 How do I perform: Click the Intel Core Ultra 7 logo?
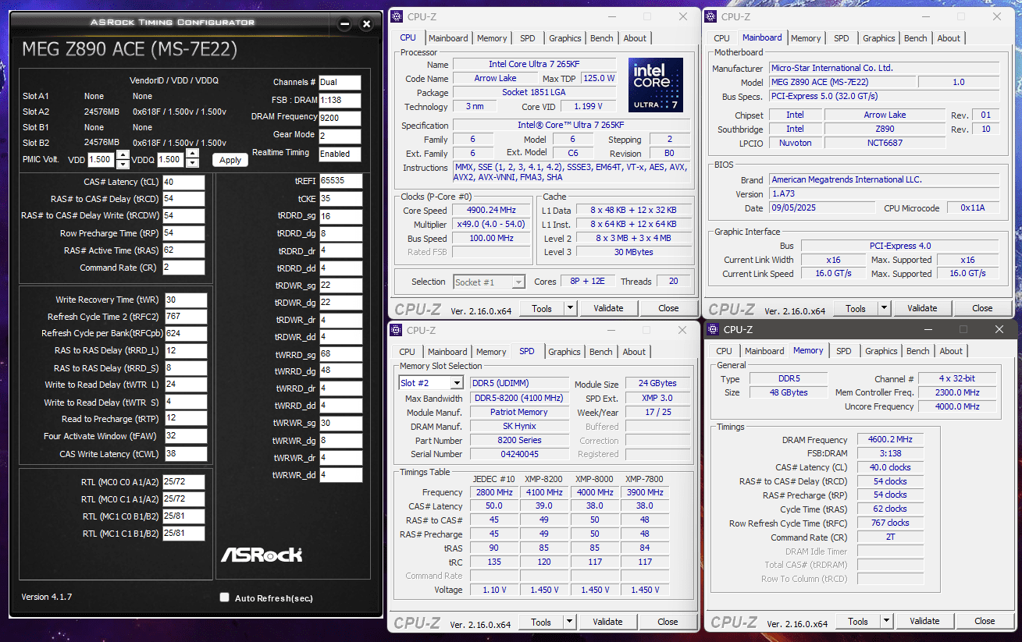pyautogui.click(x=656, y=84)
